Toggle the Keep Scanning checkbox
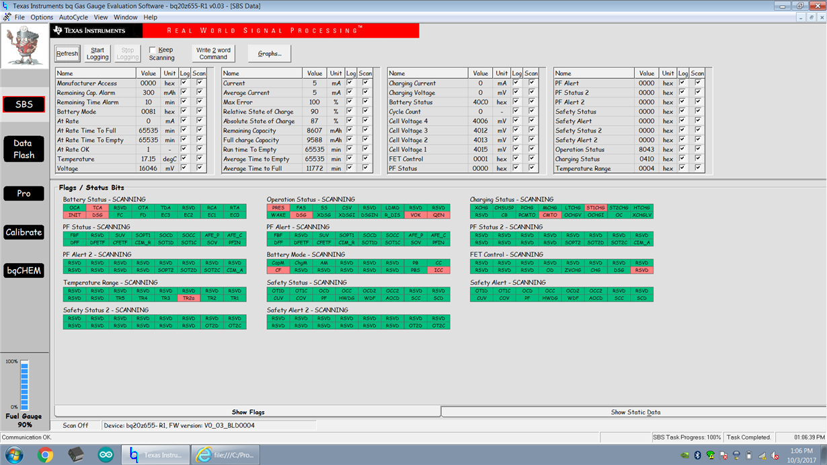Viewport: 827px width, 465px height. click(x=153, y=50)
